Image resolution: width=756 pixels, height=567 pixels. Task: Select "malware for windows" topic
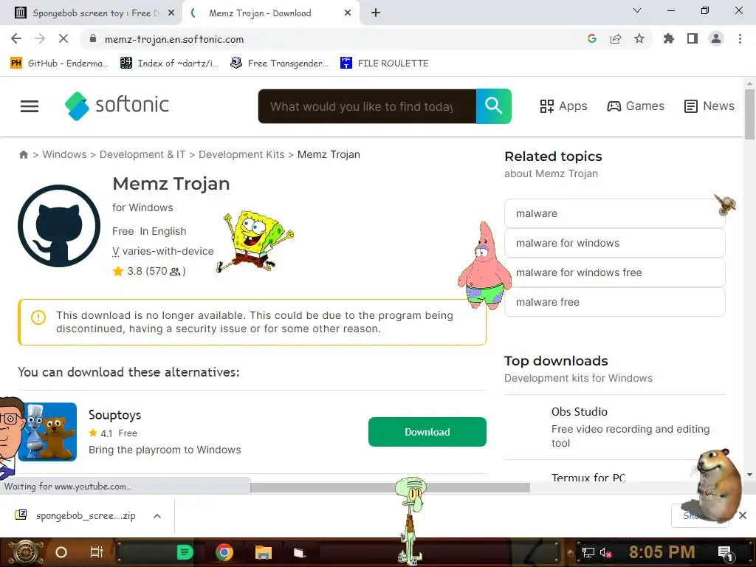coord(615,243)
